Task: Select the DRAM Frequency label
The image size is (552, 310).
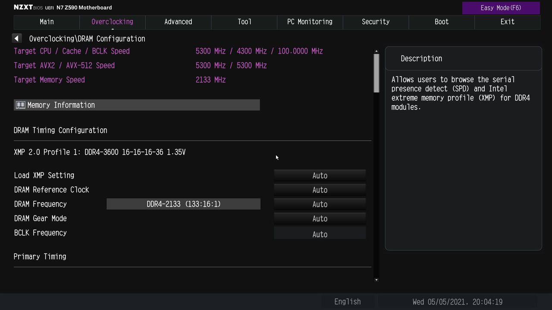Action: coord(40,204)
